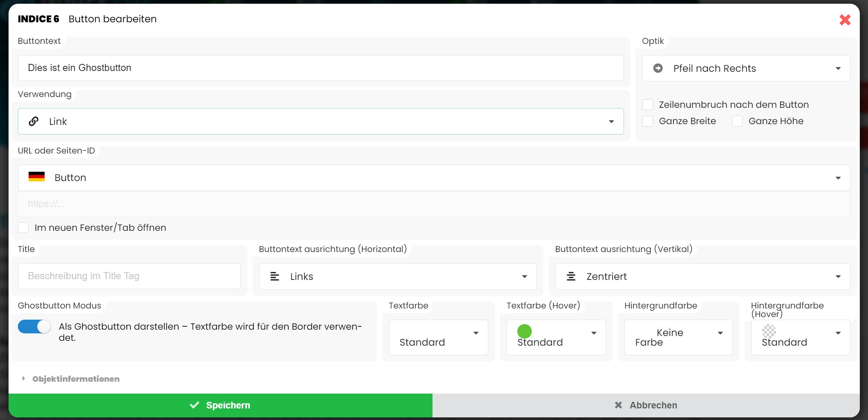Click into the Title tag description field
This screenshot has width=868, height=420.
coord(129,276)
